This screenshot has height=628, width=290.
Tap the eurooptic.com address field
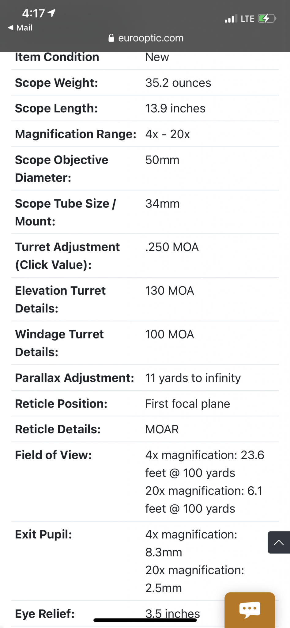tap(151, 38)
